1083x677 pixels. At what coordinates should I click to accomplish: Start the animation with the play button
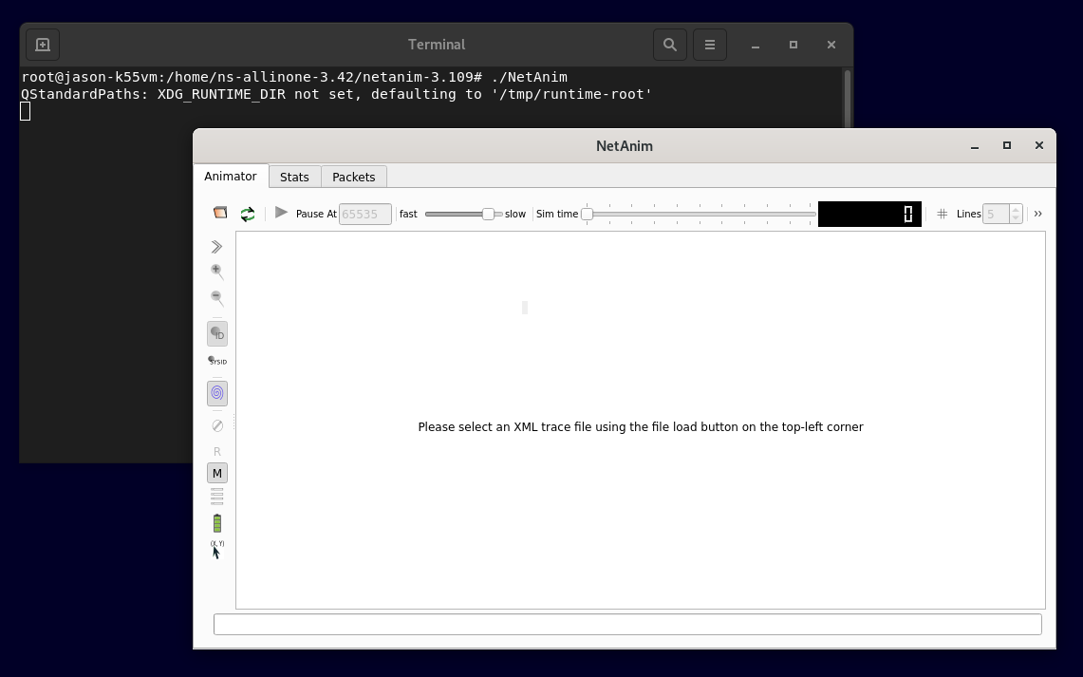pyautogui.click(x=281, y=213)
